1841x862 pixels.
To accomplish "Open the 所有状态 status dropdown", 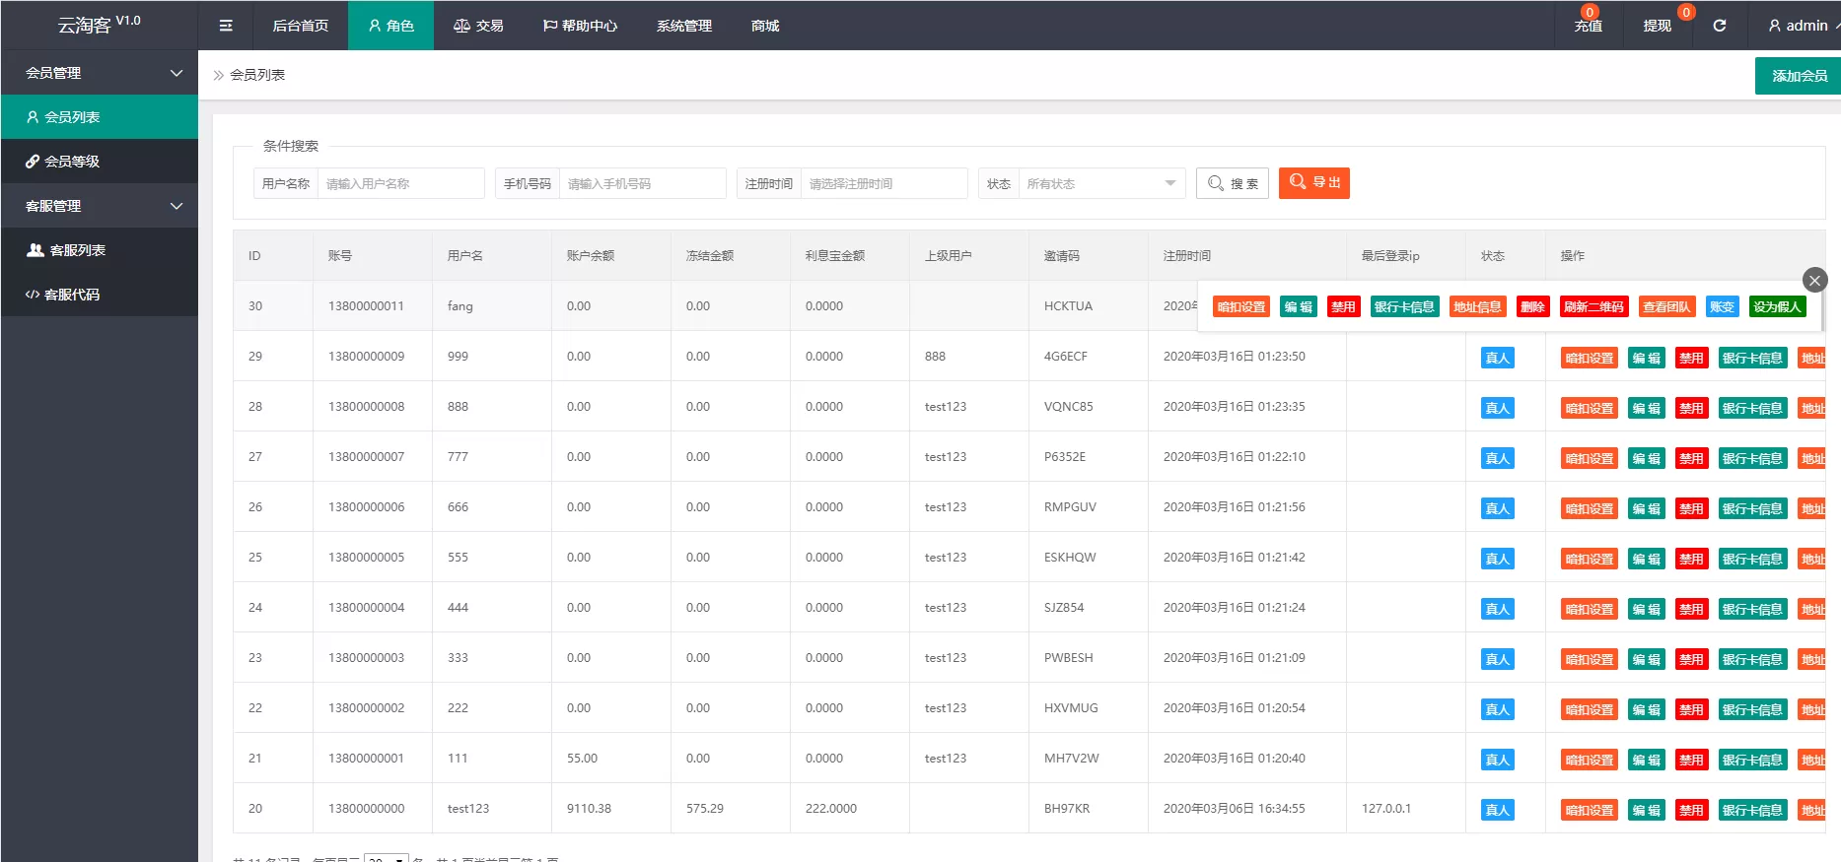I will (x=1099, y=183).
